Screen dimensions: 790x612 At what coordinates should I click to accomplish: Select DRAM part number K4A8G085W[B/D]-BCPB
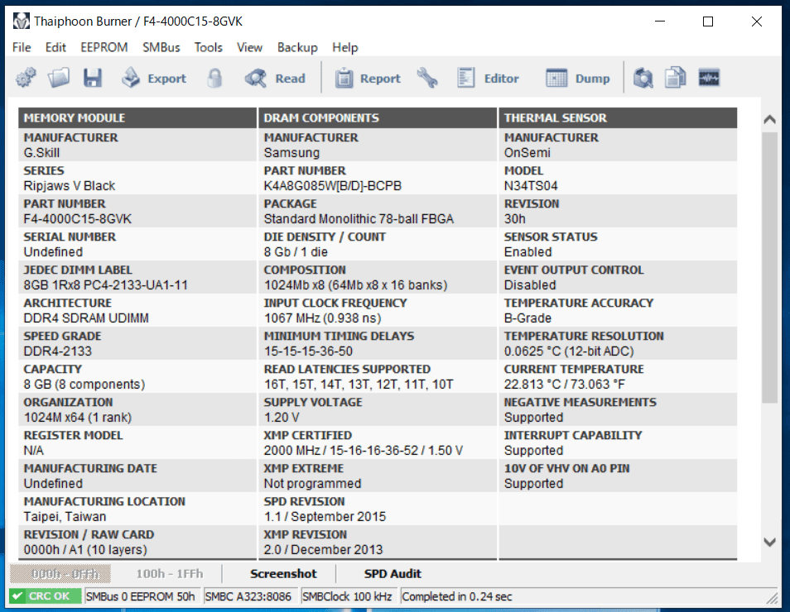(x=333, y=186)
